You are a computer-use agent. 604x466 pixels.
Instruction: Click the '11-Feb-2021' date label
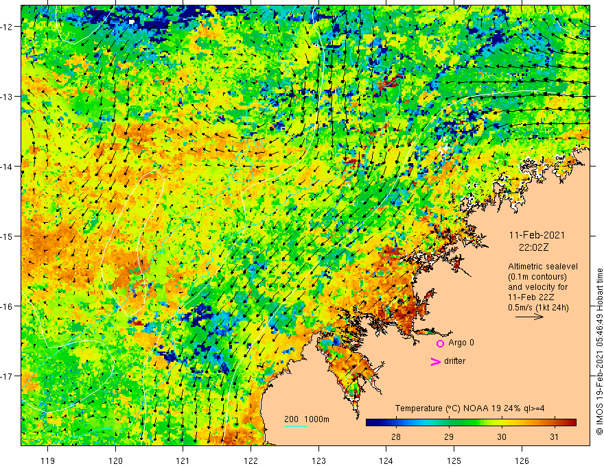pos(537,235)
